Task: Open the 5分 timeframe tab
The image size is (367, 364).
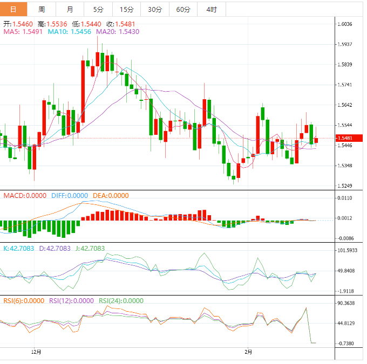Action: [98, 9]
